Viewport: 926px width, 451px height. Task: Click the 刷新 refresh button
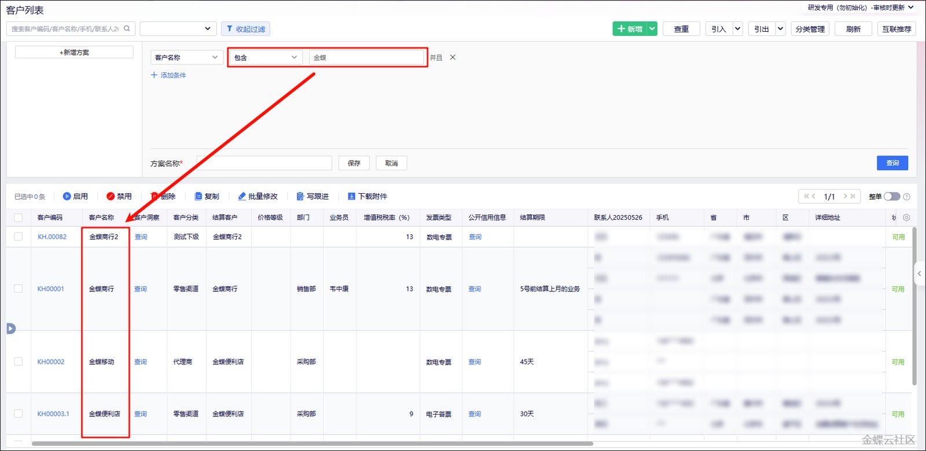point(853,29)
